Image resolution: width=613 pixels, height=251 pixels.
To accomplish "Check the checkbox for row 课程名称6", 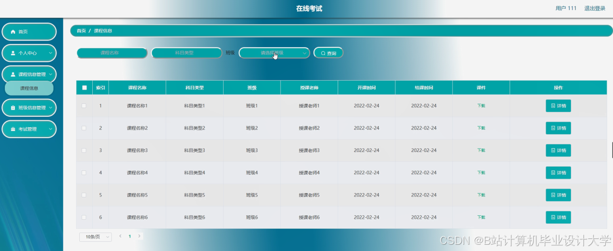I will (x=84, y=217).
